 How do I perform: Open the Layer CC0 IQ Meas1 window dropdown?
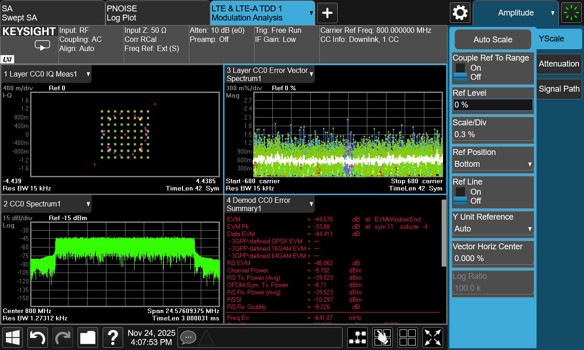point(88,74)
